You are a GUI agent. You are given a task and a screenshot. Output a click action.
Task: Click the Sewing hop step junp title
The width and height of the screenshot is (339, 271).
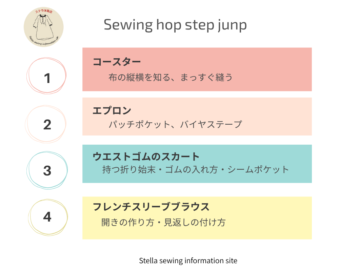click(x=175, y=25)
